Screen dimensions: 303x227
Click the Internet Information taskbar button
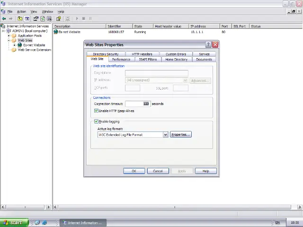coord(83,223)
